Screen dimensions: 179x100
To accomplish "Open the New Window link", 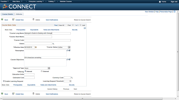I will (x=149, y=12).
